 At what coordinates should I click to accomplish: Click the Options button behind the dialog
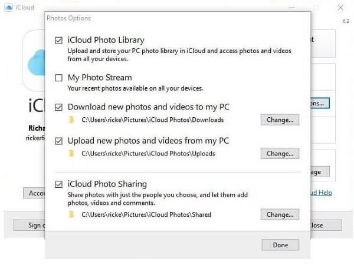[320, 103]
